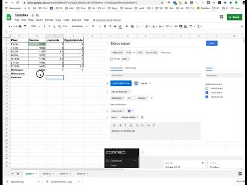Click the undo arrow in the toolbar
Image resolution: width=247 pixels, height=185 pixels.
[x=10, y=26]
